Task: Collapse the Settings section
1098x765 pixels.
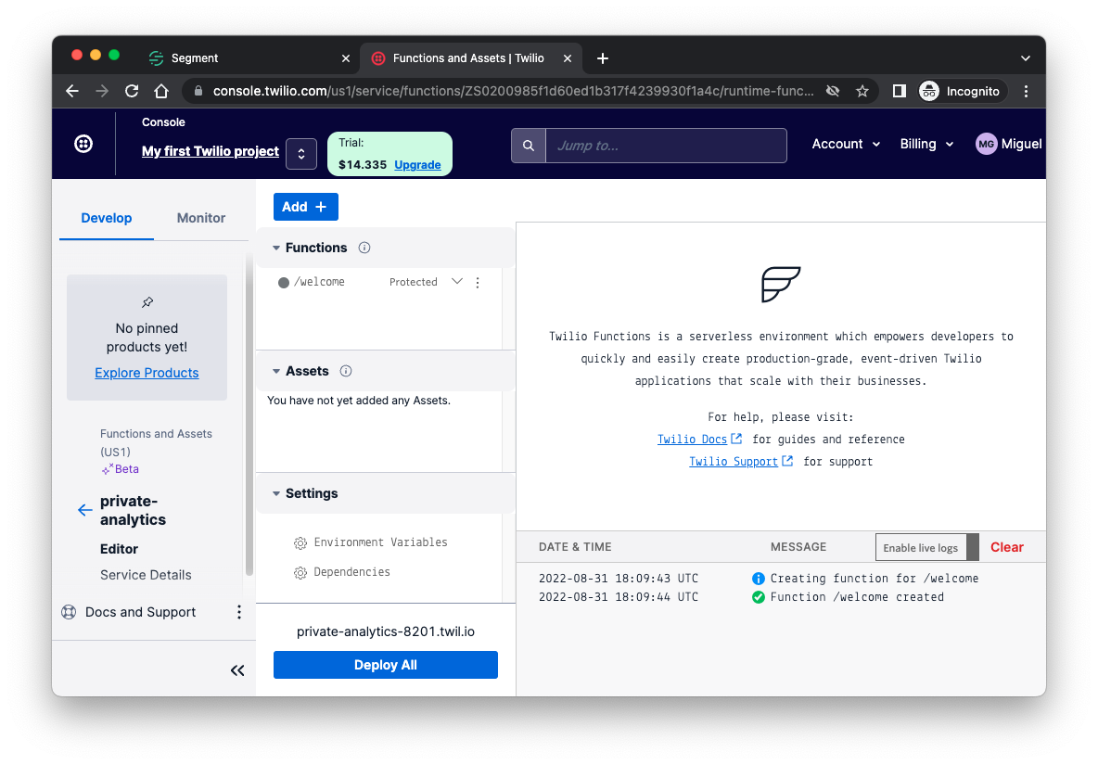Action: point(276,493)
